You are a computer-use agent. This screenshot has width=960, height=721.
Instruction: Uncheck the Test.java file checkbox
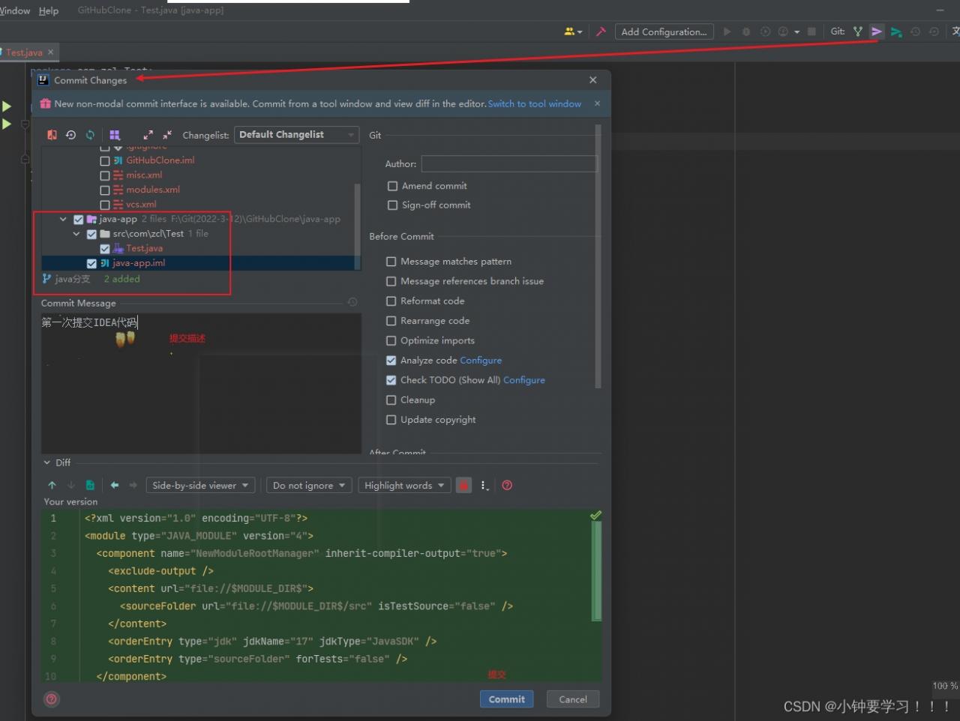(105, 249)
